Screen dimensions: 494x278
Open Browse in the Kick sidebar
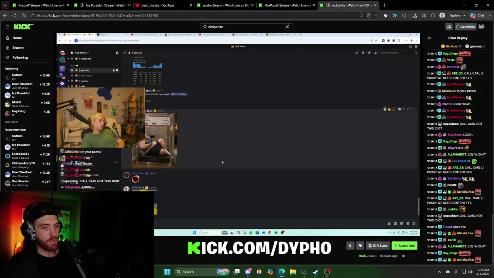tap(18, 47)
